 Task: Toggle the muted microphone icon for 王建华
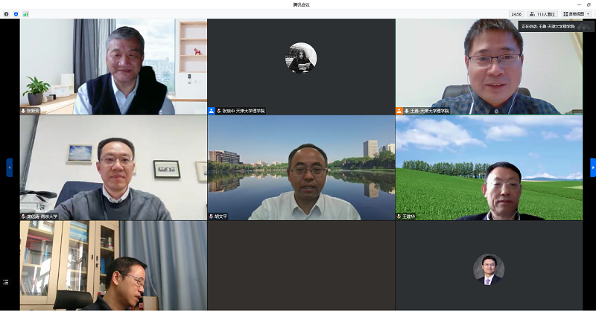point(399,217)
